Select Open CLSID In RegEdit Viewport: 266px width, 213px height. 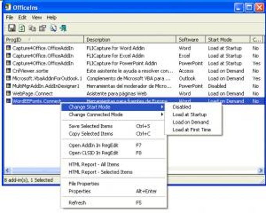113,153
